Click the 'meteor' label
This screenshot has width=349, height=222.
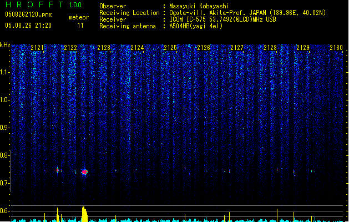coord(79,17)
